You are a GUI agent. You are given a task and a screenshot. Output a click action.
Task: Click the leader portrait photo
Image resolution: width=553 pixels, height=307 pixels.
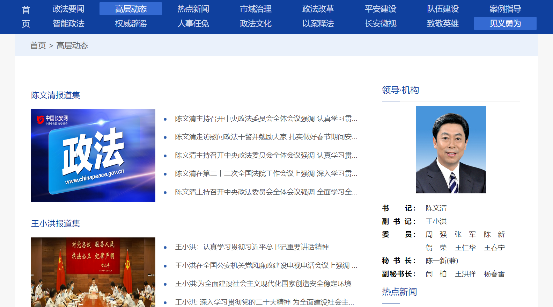pyautogui.click(x=451, y=150)
